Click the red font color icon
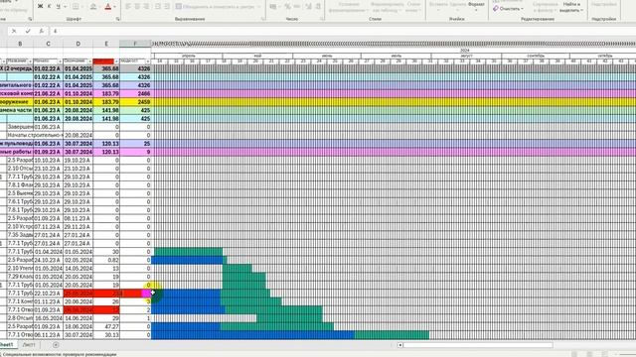The image size is (636, 357). tap(108, 7)
